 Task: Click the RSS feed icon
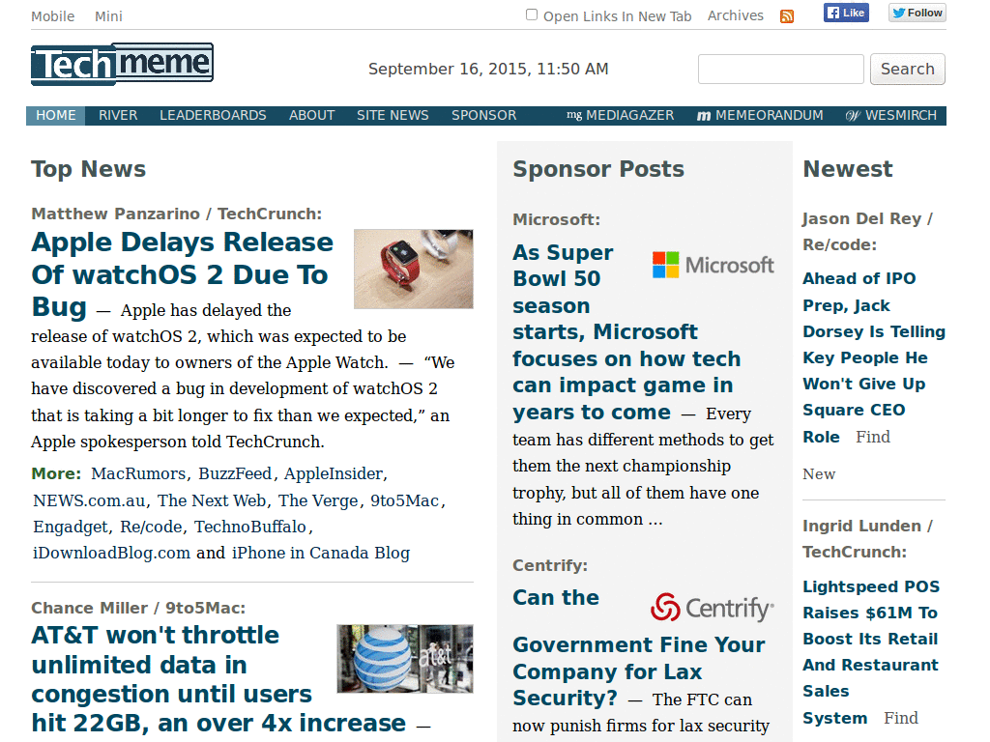click(x=787, y=15)
